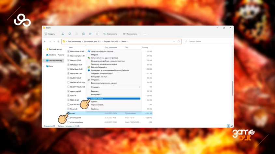This screenshot has width=275, height=154.
Task: Expand Быстрый доступ tree node
Action: pos(44,49)
